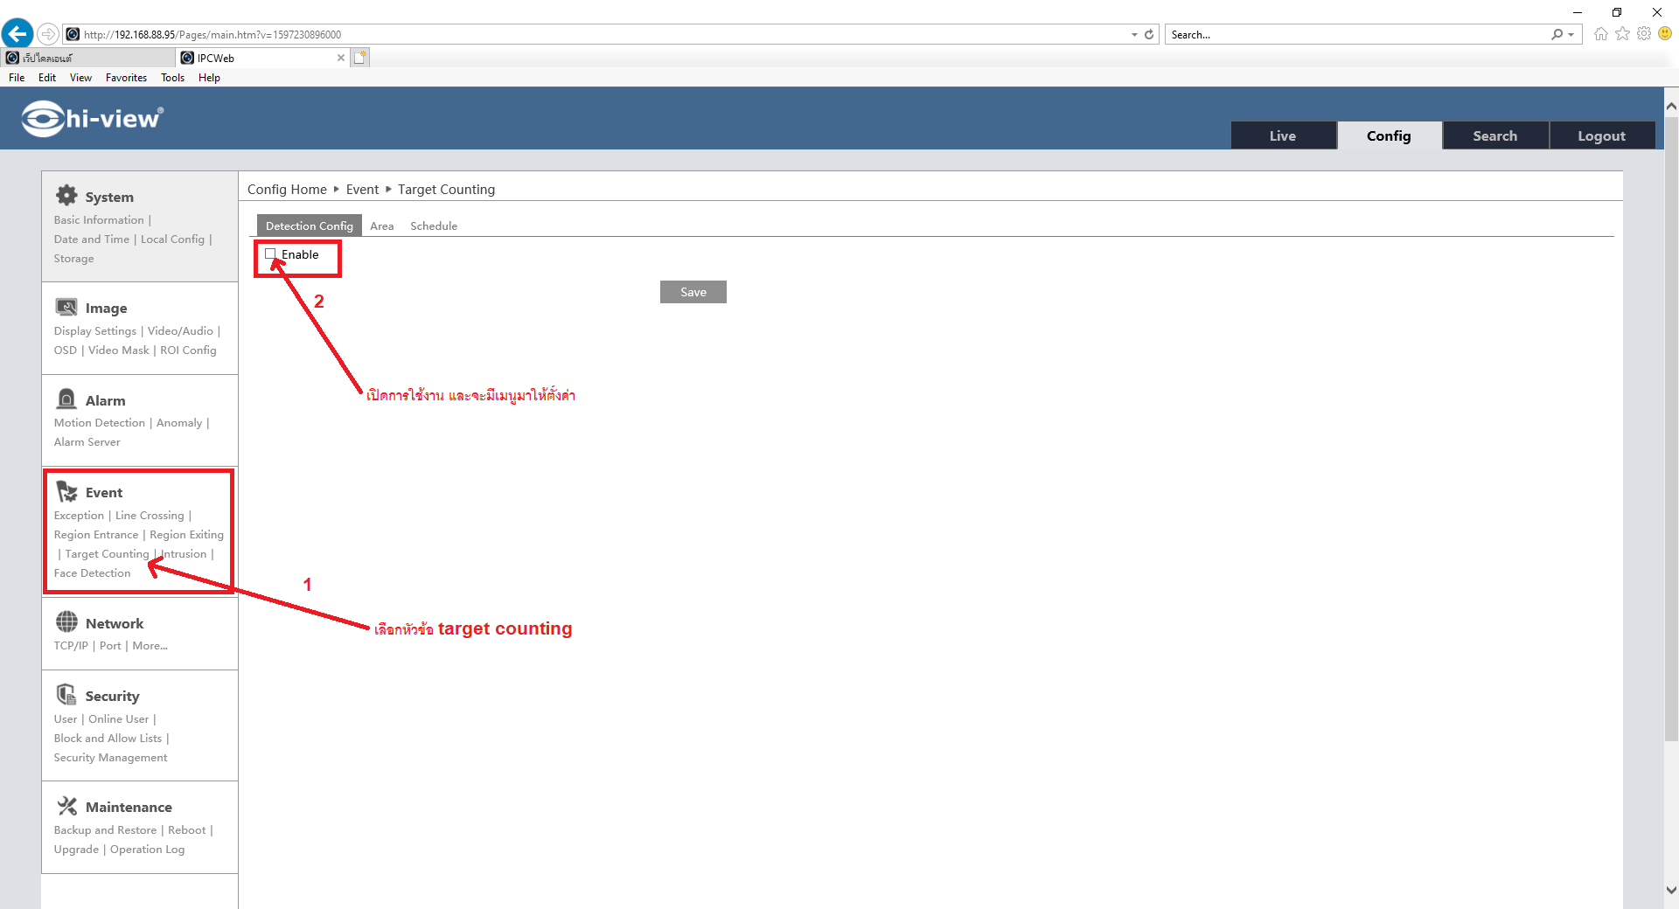Click the browser search input field
This screenshot has height=909, width=1679.
click(x=1355, y=35)
